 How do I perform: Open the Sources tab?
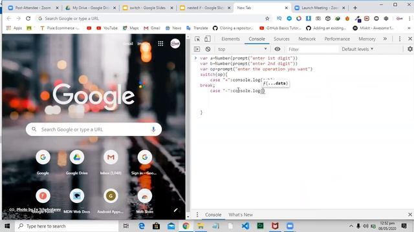pyautogui.click(x=281, y=39)
